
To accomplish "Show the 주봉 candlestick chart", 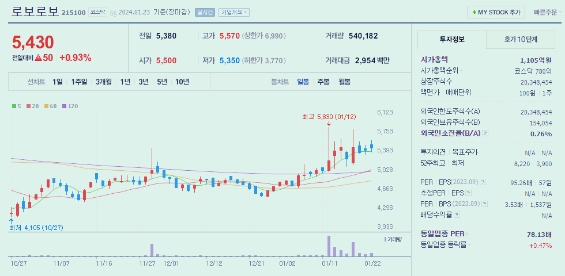I will tap(323, 82).
